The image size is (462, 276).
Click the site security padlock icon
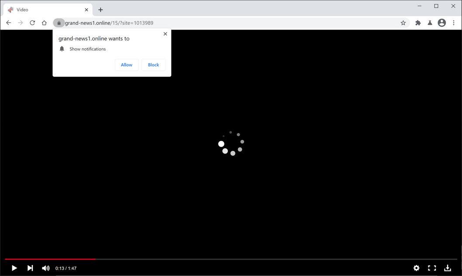(59, 23)
